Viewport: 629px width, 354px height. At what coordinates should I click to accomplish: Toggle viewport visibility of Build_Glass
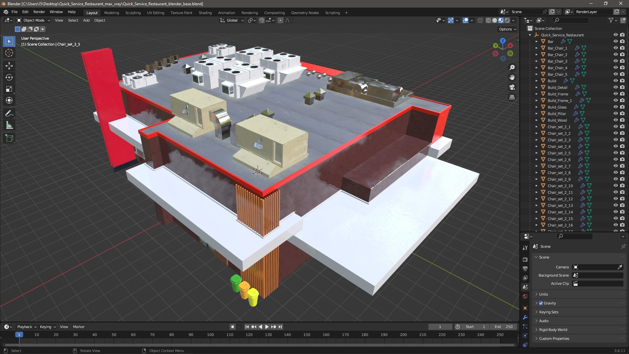point(616,107)
